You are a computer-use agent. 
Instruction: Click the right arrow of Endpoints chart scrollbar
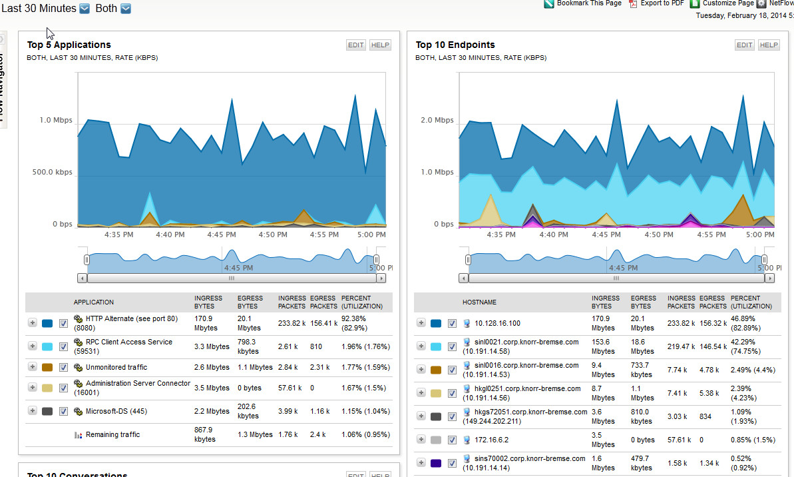pyautogui.click(x=769, y=278)
